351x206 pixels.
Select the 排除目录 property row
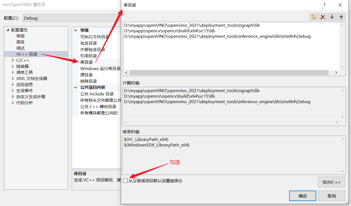[x=97, y=81]
